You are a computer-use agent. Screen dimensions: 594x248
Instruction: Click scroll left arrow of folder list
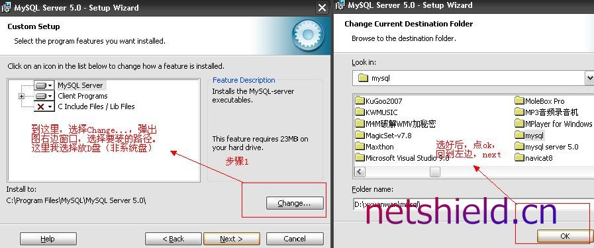click(360, 172)
